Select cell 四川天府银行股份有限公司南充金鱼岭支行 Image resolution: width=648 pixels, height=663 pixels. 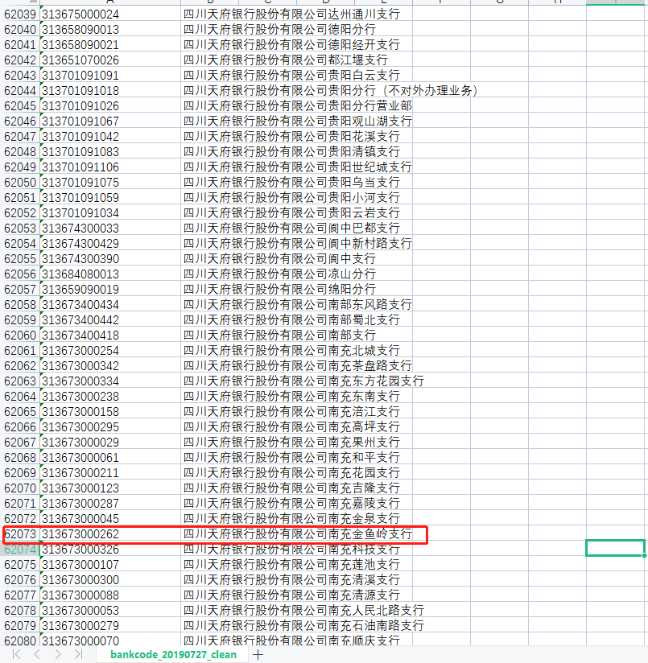pyautogui.click(x=297, y=534)
